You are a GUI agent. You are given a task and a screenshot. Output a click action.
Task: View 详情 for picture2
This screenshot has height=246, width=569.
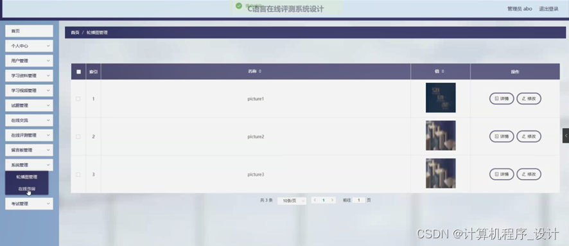point(502,136)
